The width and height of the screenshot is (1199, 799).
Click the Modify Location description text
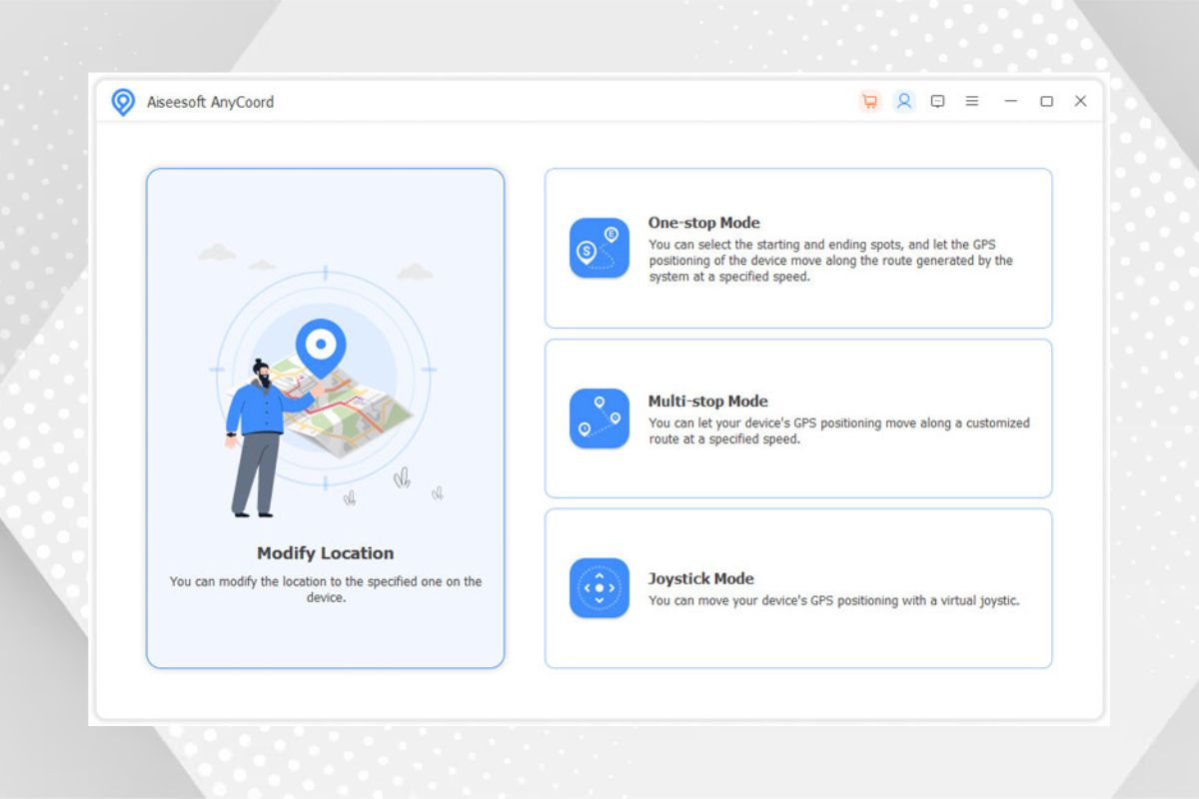[325, 589]
